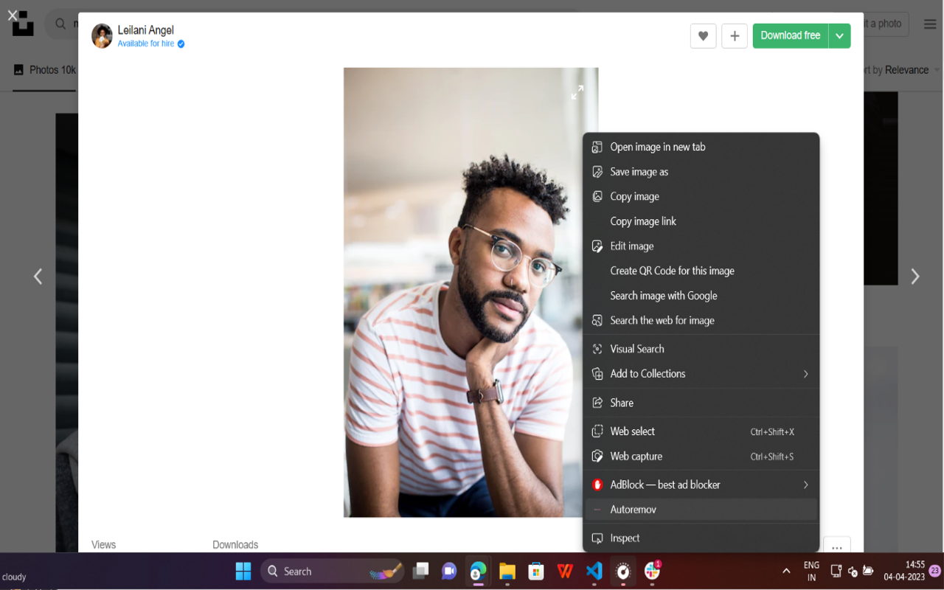Image resolution: width=944 pixels, height=590 pixels.
Task: Open the photo in fullscreen view
Action: pyautogui.click(x=578, y=91)
